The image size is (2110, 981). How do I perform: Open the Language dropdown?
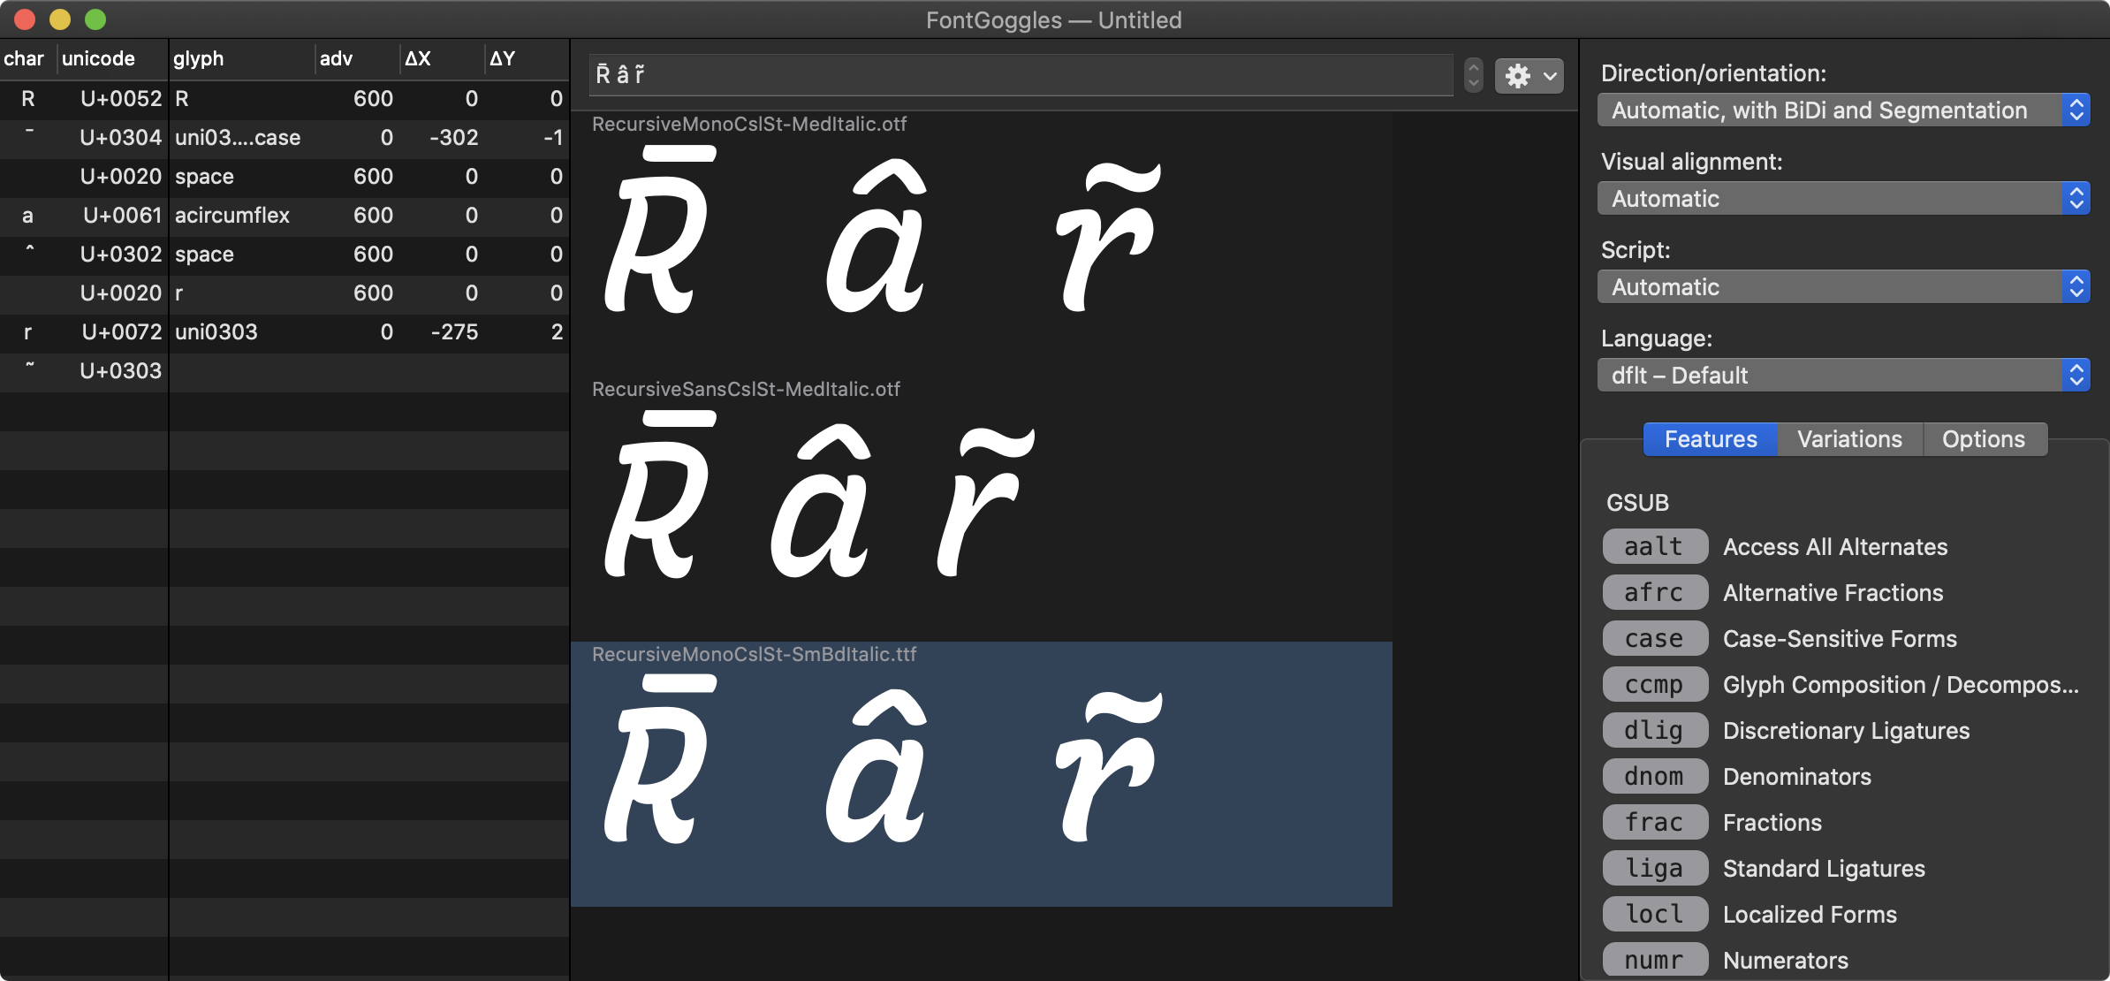point(1843,375)
